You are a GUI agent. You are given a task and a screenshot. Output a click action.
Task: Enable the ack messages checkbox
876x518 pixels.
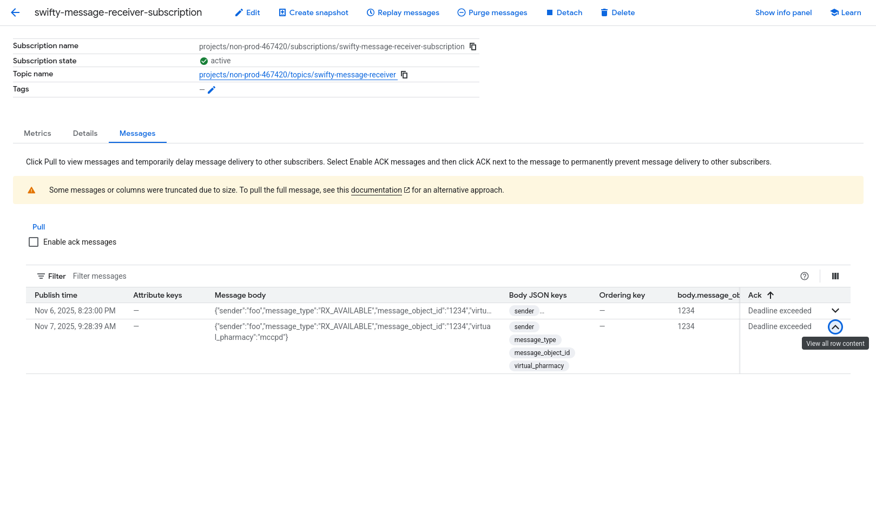pos(34,242)
